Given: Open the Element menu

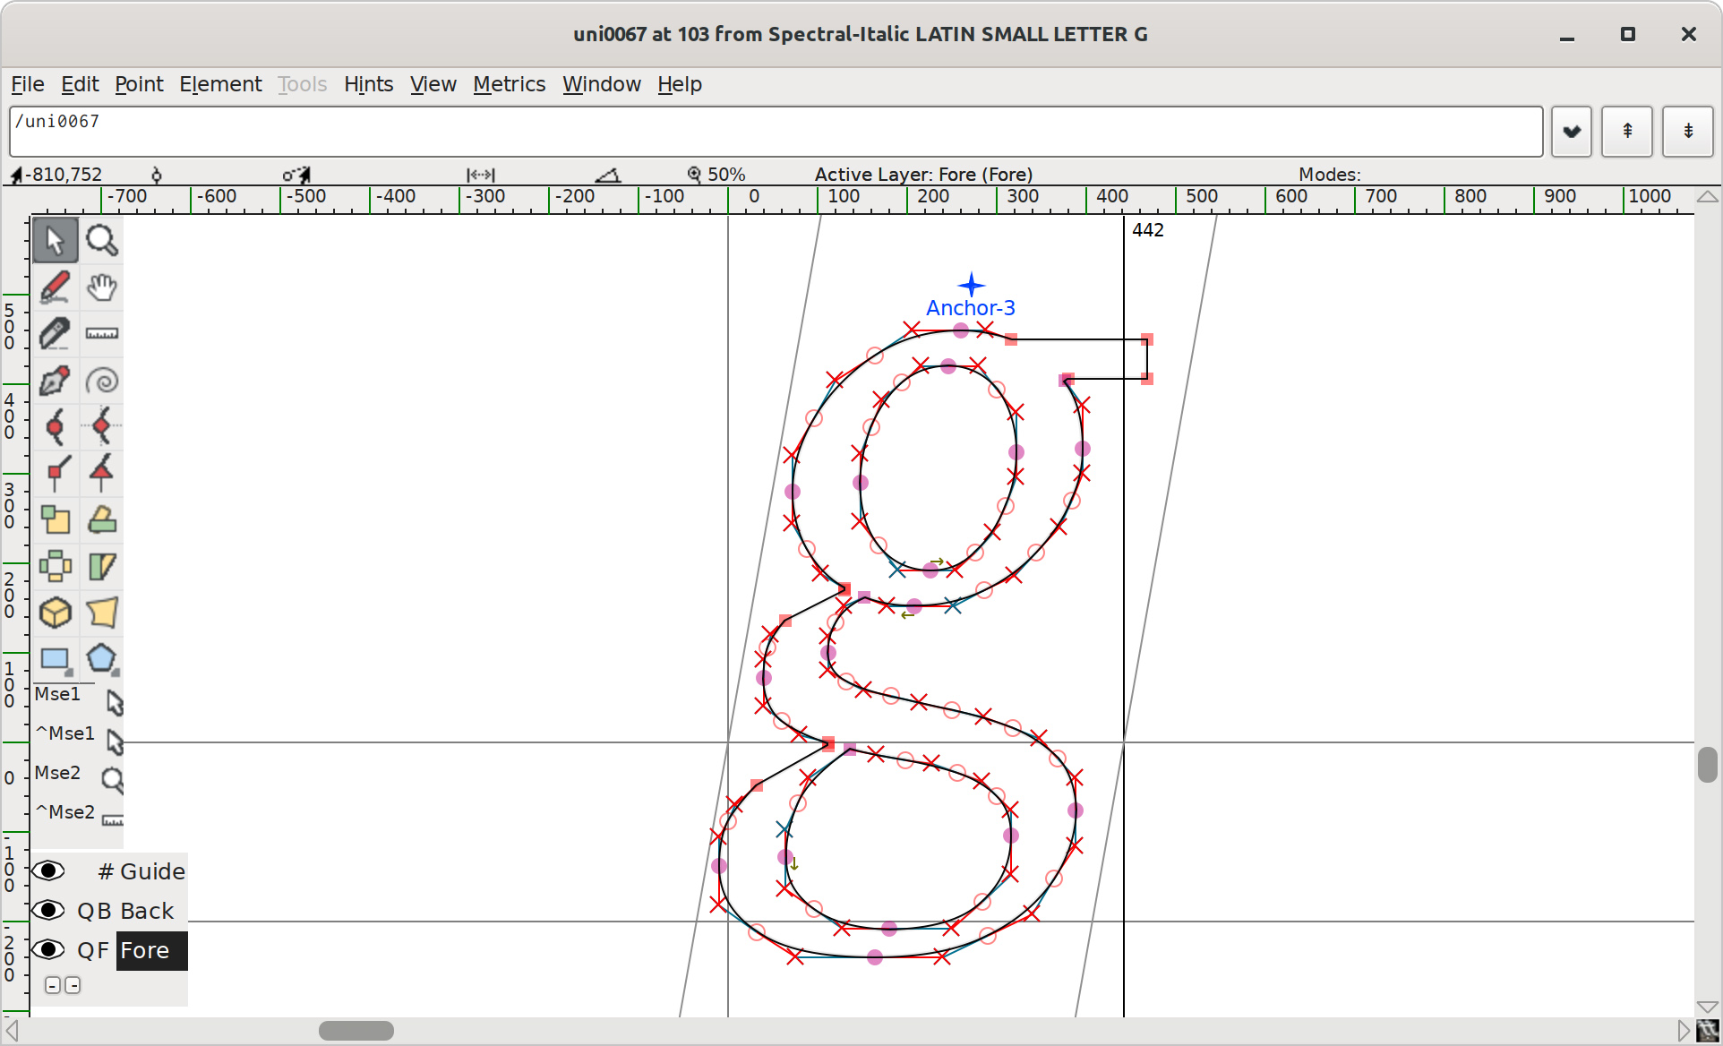Looking at the screenshot, I should tap(220, 84).
